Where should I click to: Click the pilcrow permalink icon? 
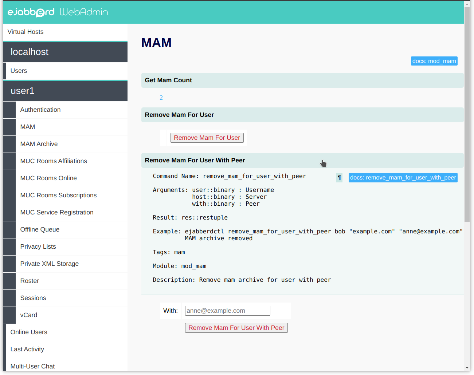[x=339, y=178]
